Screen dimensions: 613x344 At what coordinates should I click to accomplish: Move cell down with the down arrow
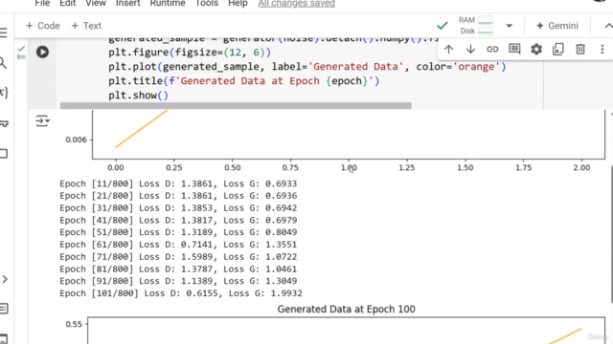tap(470, 49)
